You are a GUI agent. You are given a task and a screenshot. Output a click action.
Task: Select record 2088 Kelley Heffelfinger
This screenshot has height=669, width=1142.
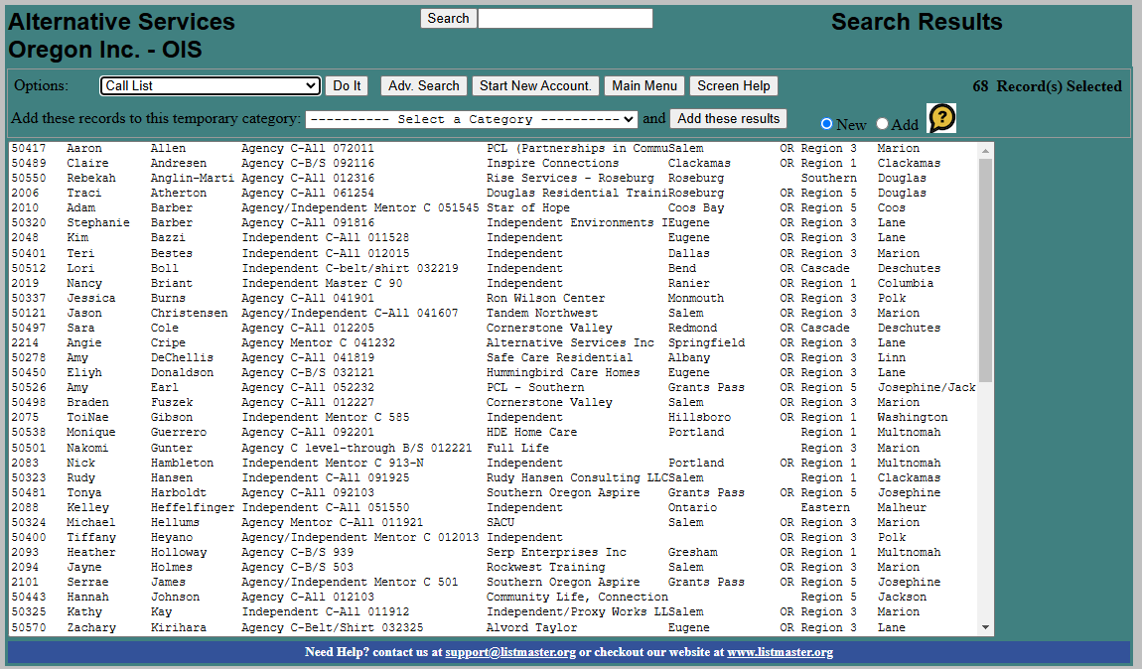click(x=494, y=508)
